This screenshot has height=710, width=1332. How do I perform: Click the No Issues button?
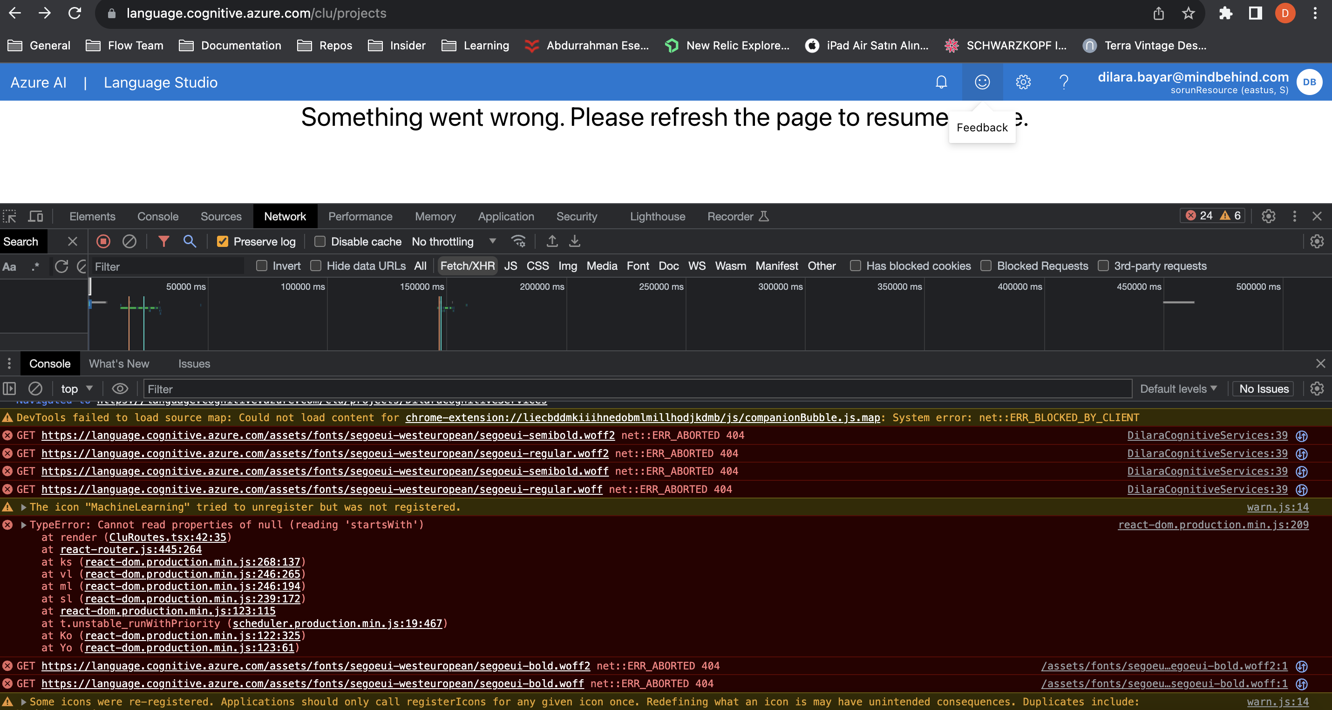point(1263,389)
